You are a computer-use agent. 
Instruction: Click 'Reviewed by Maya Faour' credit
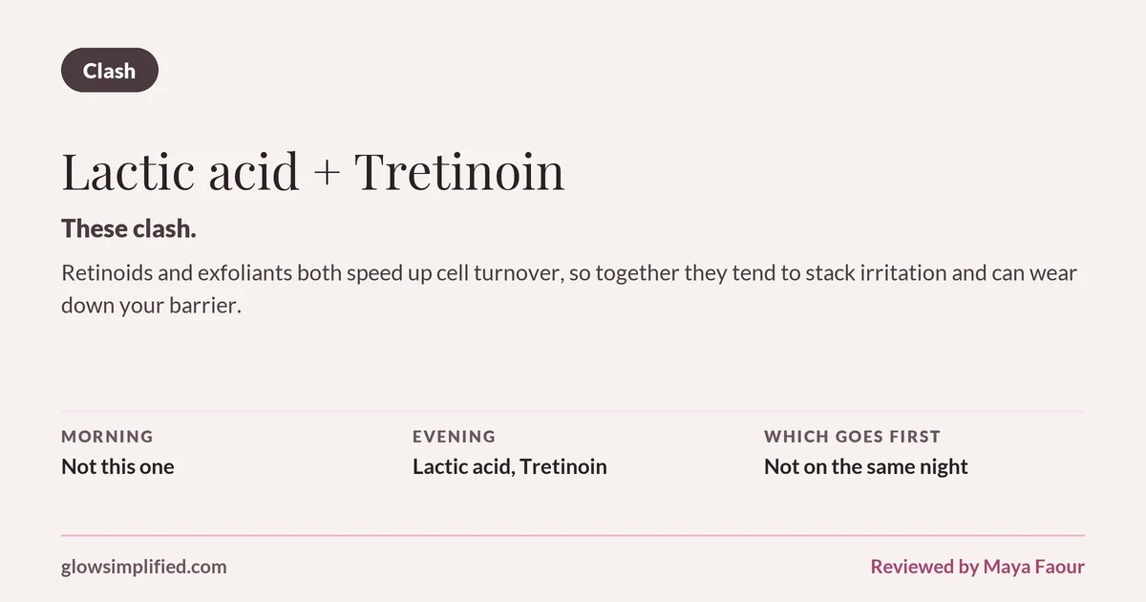(977, 567)
